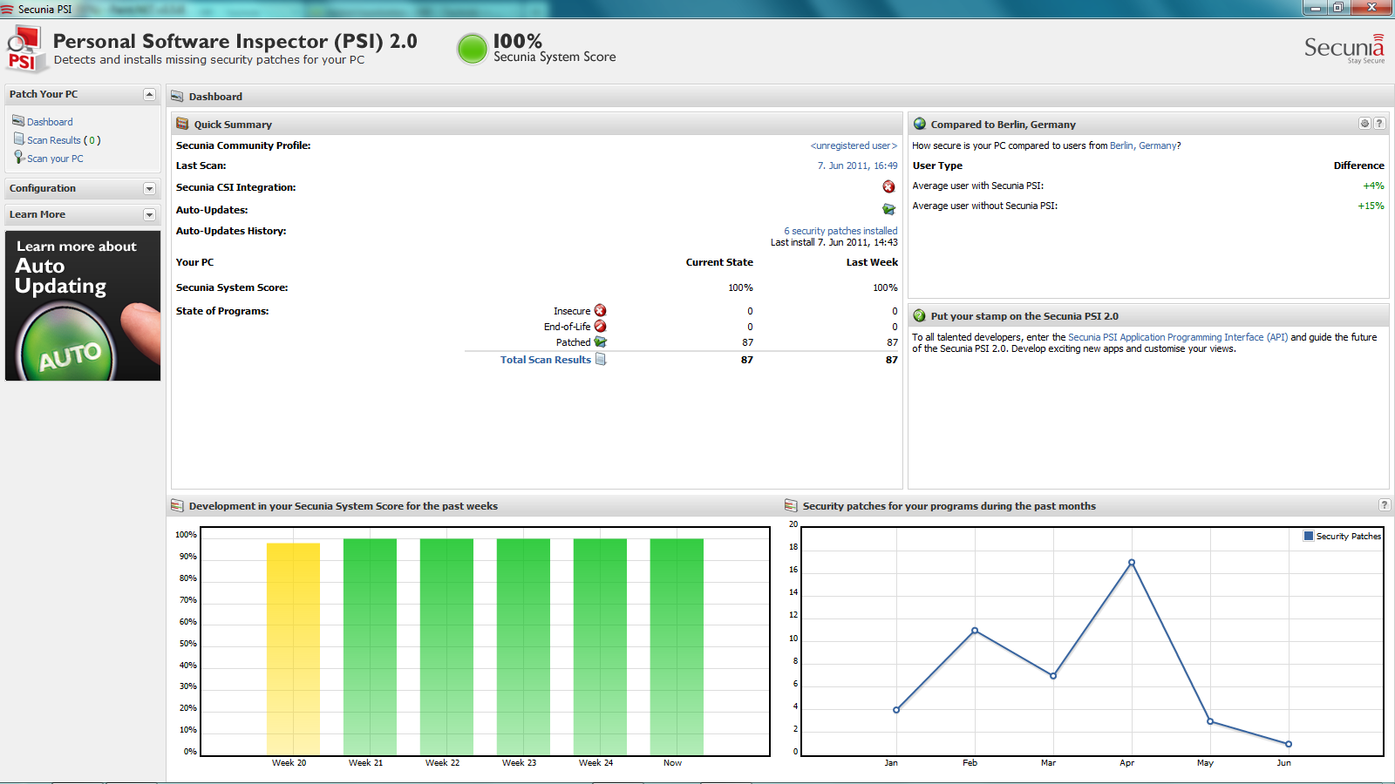Image resolution: width=1395 pixels, height=784 pixels.
Task: Click the Jan data point on patches chart
Action: (896, 710)
